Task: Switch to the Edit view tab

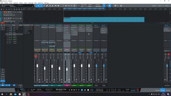Action: coord(157,90)
